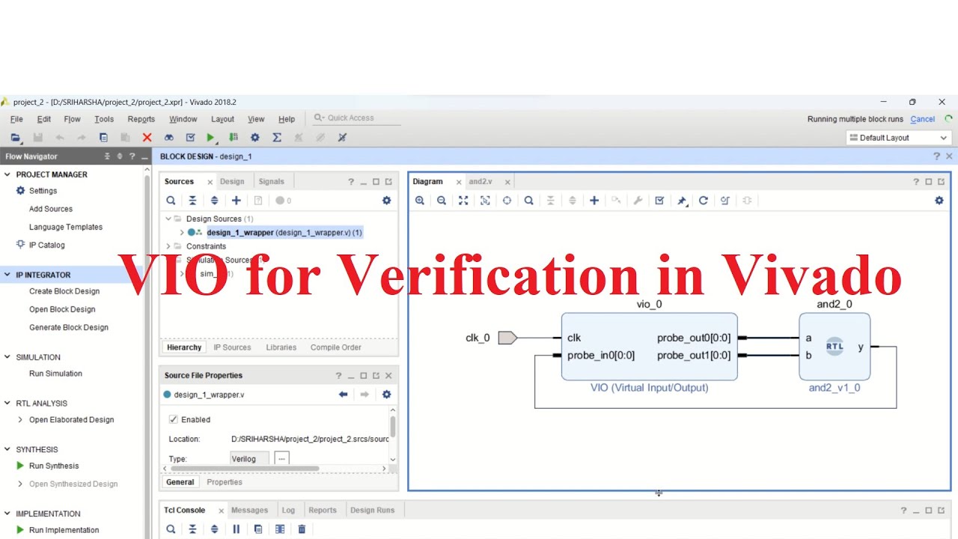Select the Compile Order tab
This screenshot has width=958, height=539.
tap(335, 347)
